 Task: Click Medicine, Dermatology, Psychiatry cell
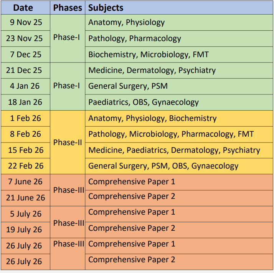152,71
